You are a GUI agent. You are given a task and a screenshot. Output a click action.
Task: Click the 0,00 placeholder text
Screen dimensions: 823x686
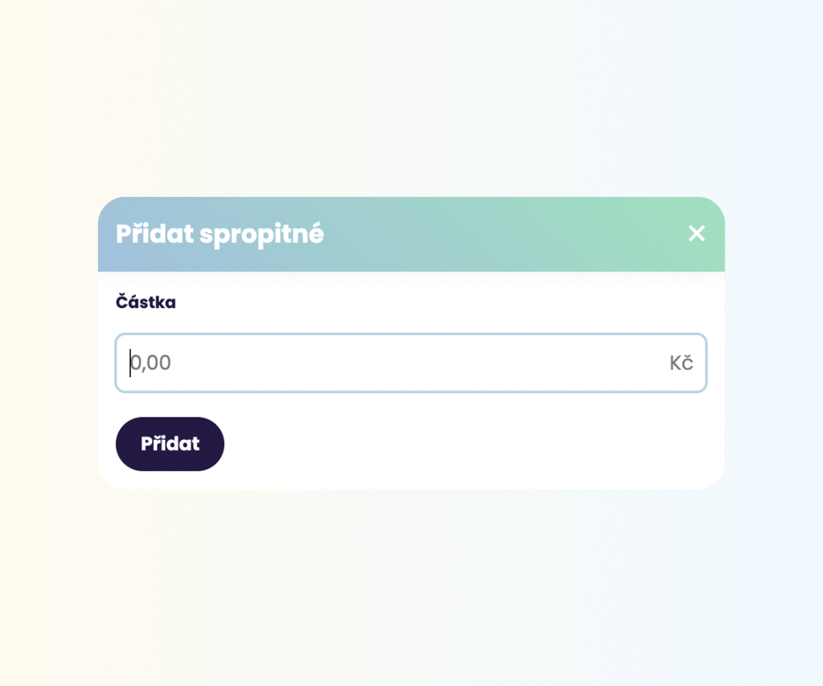click(152, 363)
